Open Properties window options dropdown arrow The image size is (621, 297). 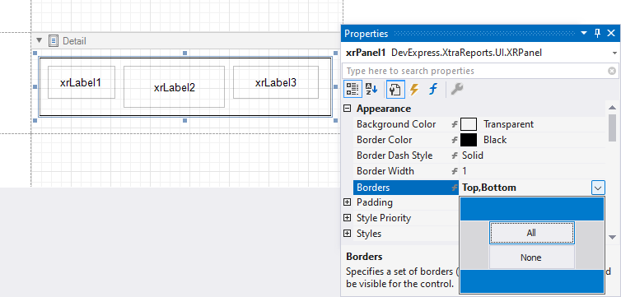pos(584,34)
